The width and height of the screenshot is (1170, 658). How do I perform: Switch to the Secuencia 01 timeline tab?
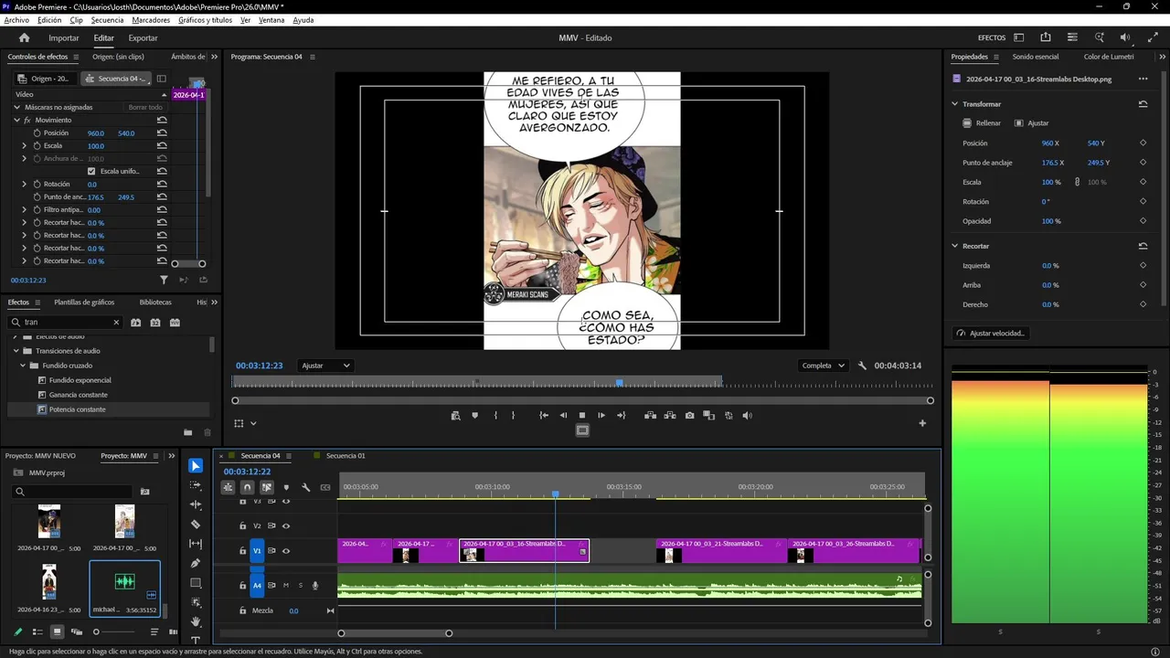point(346,456)
